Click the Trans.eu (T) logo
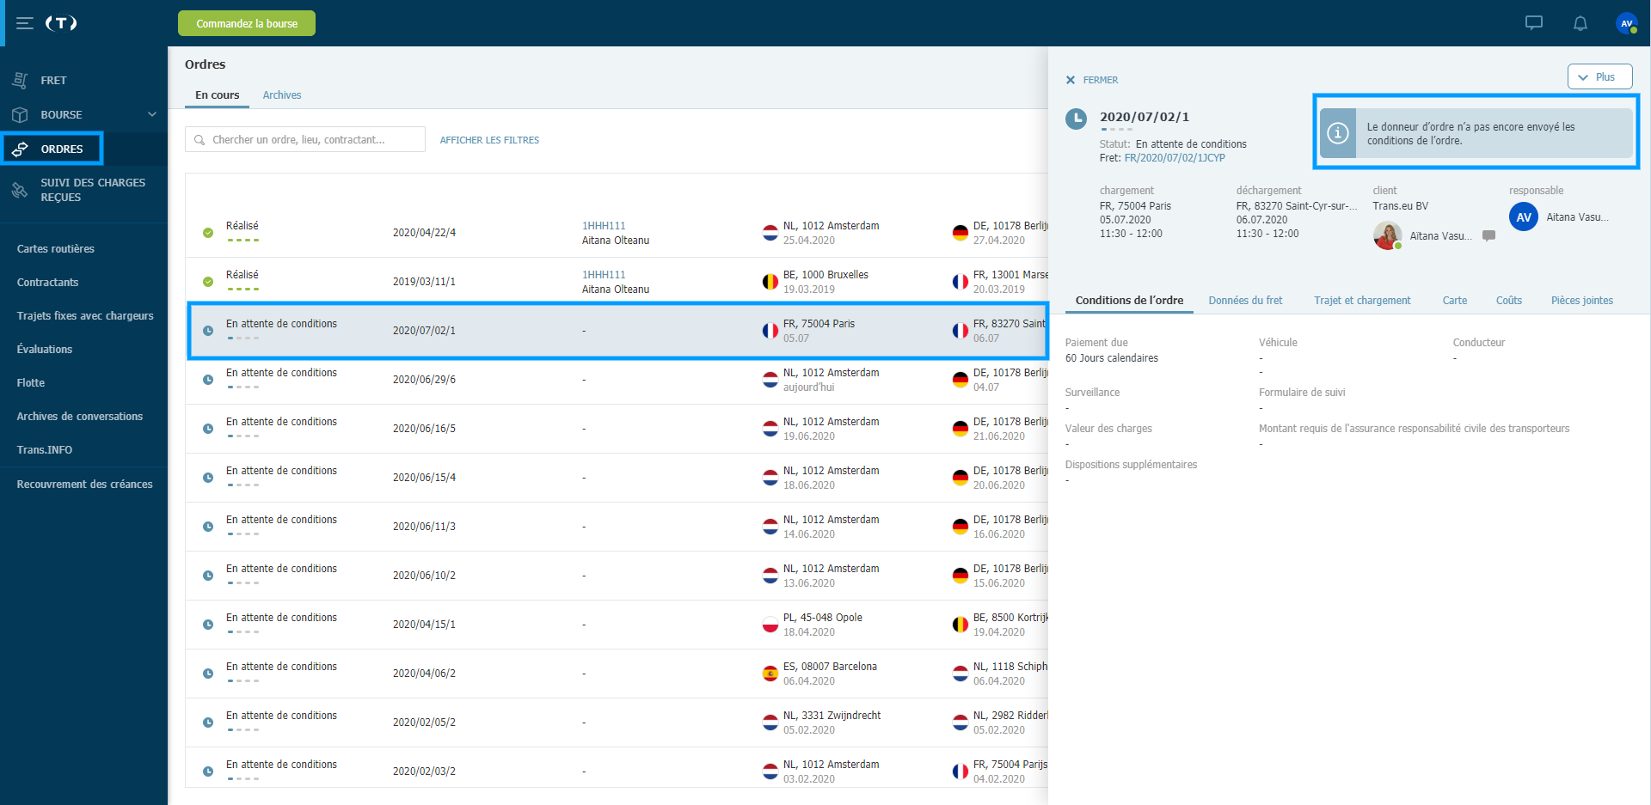Viewport: 1651px width, 805px height. point(61,23)
